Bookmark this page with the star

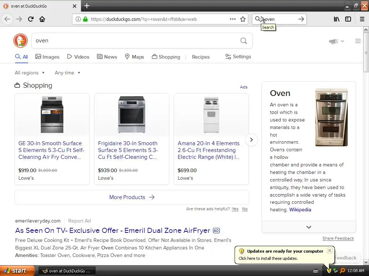click(243, 19)
